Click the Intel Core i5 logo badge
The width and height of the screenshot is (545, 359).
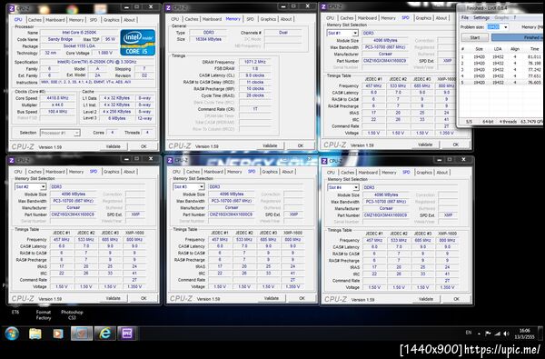(138, 43)
